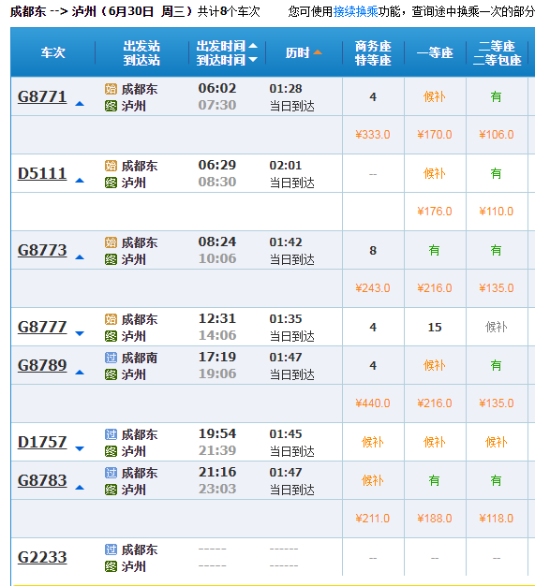Sort by departure time ascending arrow
The width and height of the screenshot is (535, 586).
pos(253,46)
